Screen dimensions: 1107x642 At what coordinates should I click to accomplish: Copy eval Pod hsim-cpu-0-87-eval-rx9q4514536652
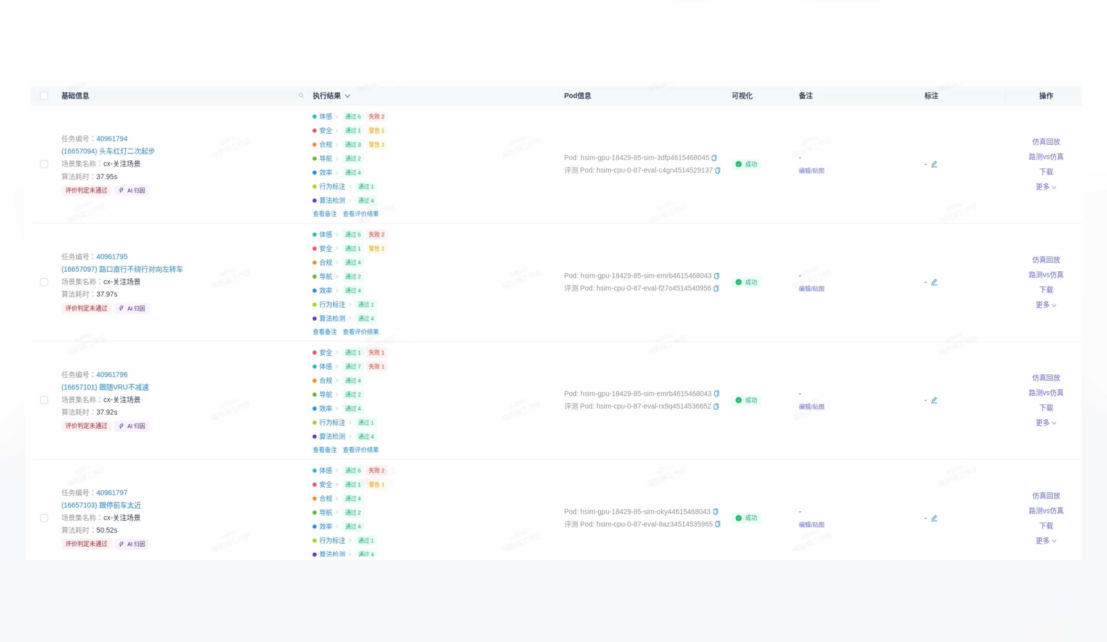click(x=716, y=406)
